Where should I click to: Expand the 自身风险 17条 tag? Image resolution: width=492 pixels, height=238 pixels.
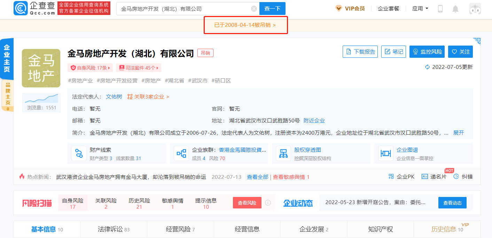coord(90,68)
